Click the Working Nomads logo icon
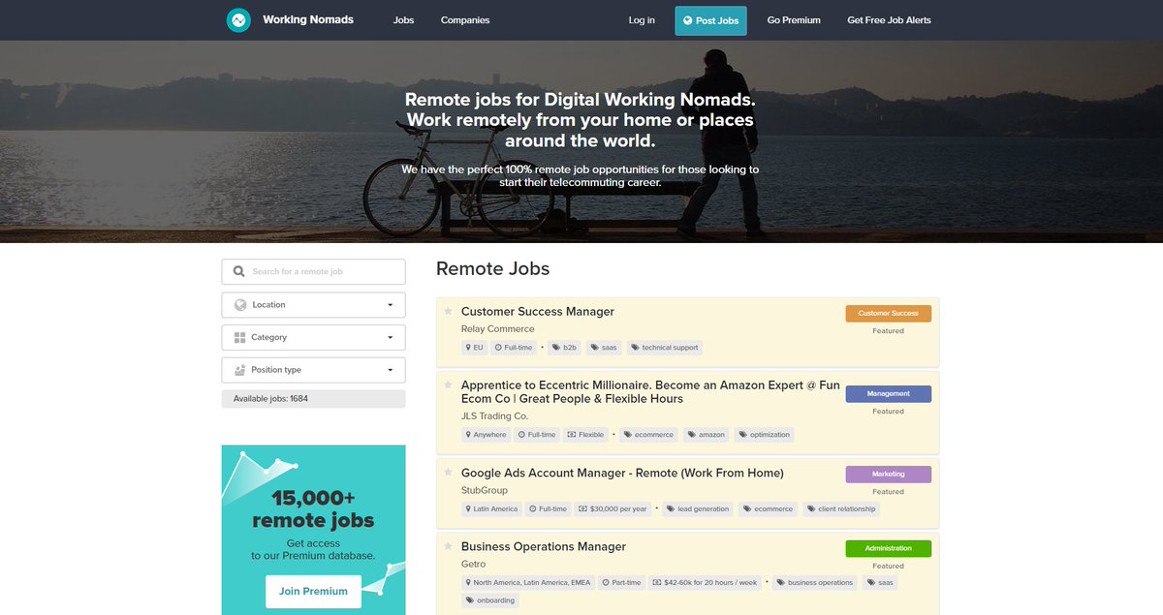 pyautogui.click(x=238, y=19)
